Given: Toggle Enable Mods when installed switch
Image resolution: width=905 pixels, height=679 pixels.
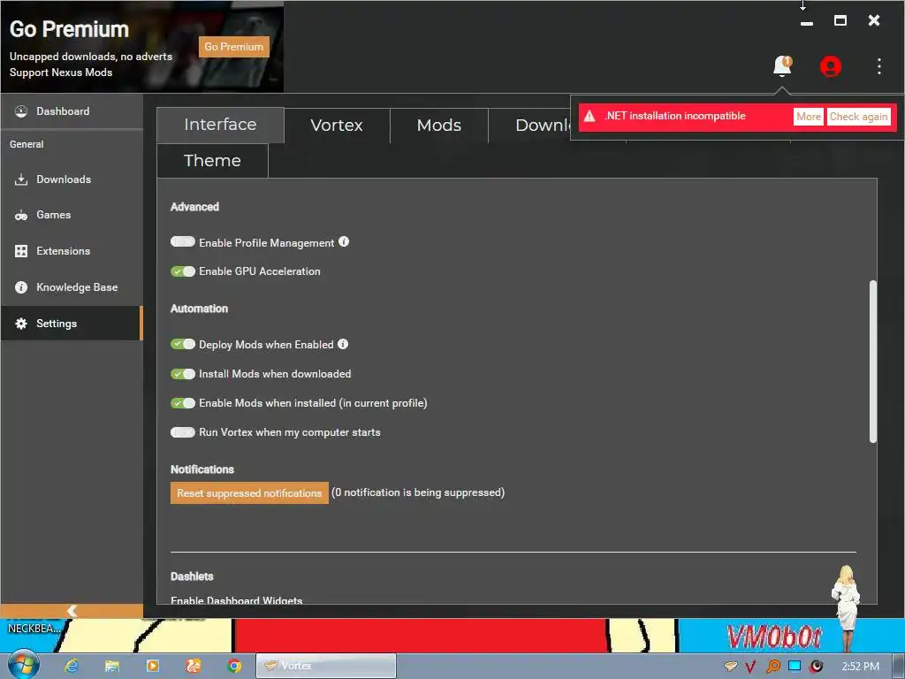Looking at the screenshot, I should click(x=183, y=403).
